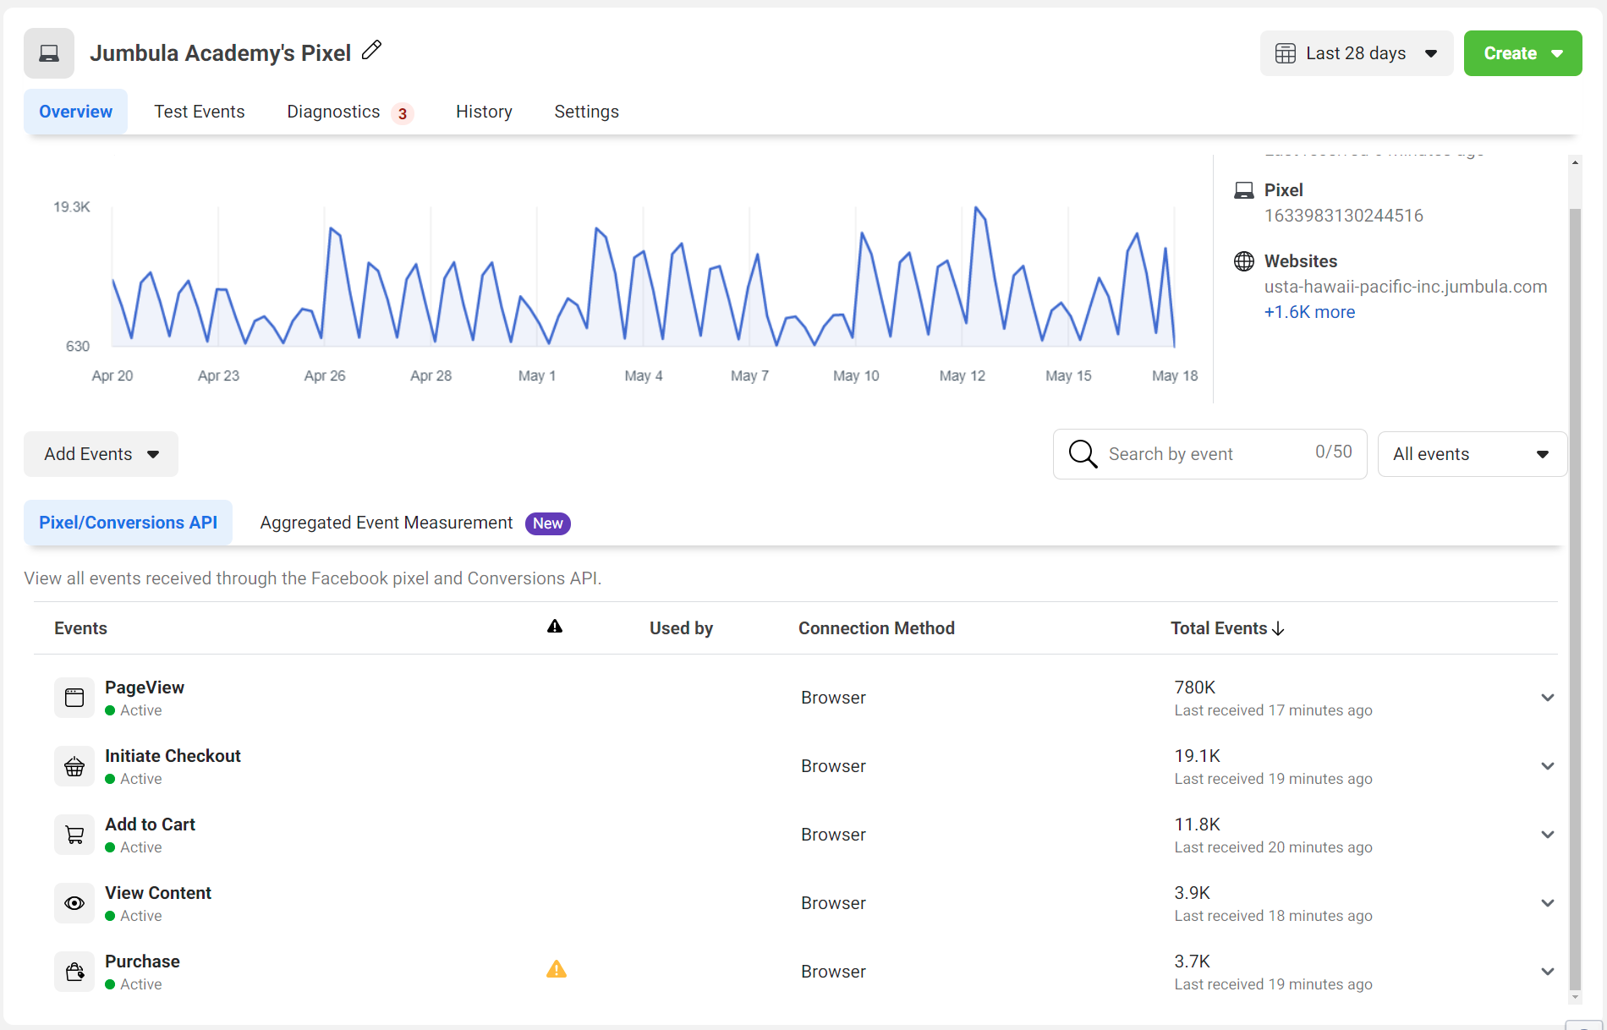The image size is (1607, 1030).
Task: Click the scrollbar up arrow
Action: pos(1575,162)
